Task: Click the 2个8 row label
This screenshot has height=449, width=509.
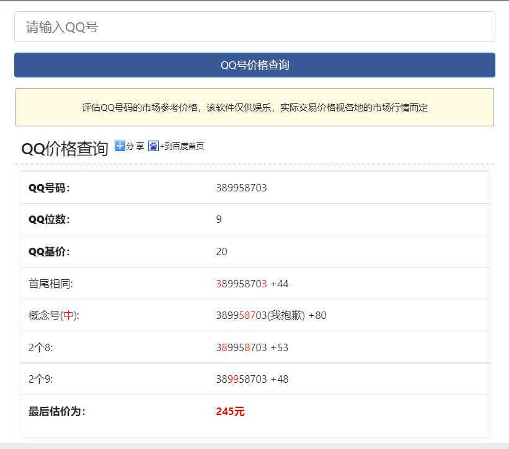Action: pos(41,347)
